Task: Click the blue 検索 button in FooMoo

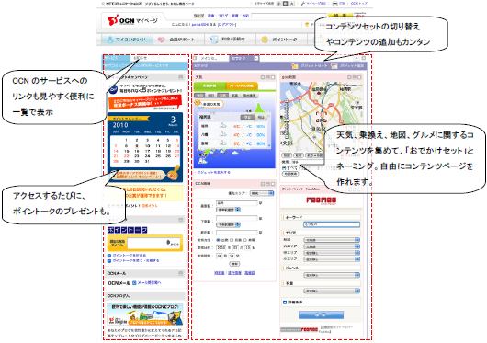Action: pyautogui.click(x=321, y=315)
